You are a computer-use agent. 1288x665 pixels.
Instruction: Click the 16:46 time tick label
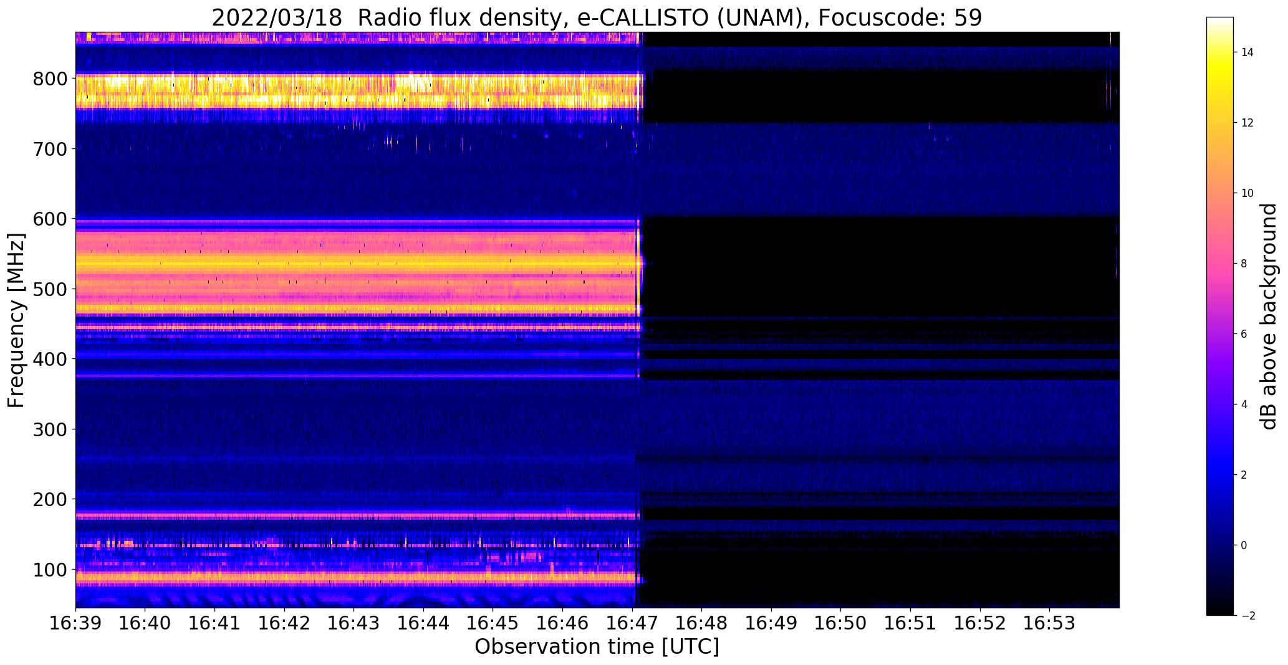tap(562, 624)
